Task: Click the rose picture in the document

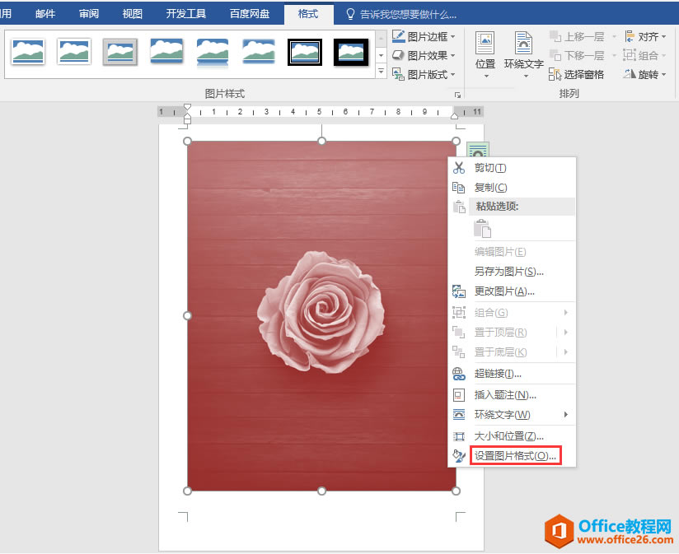Action: click(x=321, y=316)
